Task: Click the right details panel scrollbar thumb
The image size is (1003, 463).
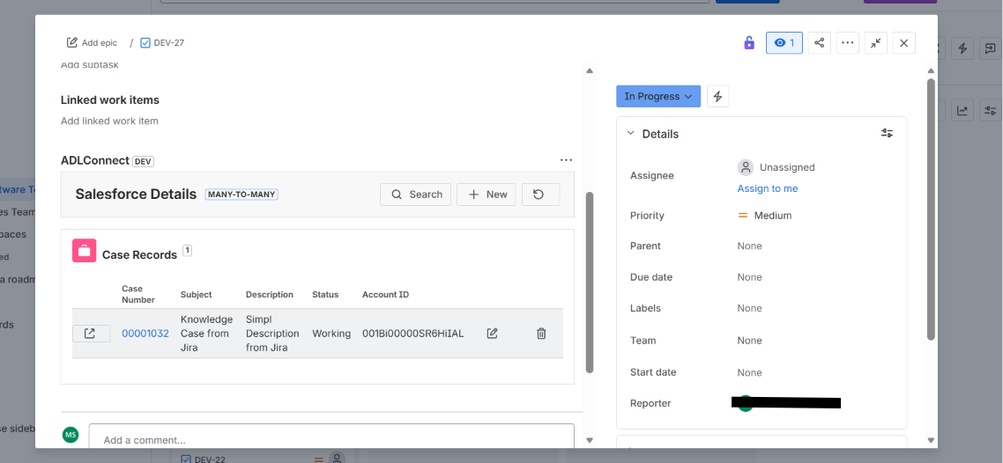Action: (931, 208)
